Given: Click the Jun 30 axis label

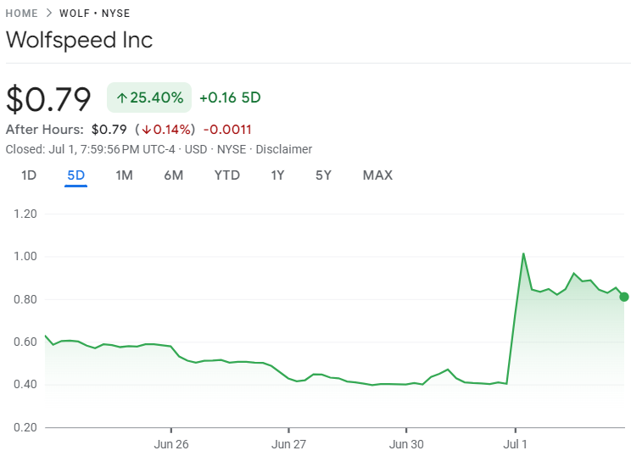Looking at the screenshot, I should coord(406,444).
